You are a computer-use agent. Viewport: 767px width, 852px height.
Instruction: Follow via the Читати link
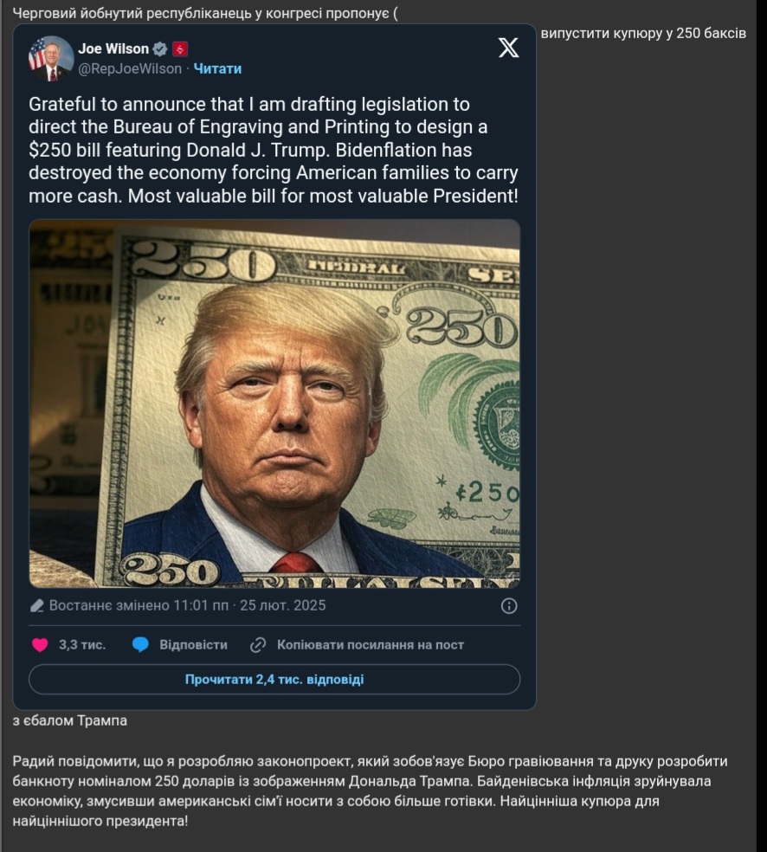click(217, 68)
